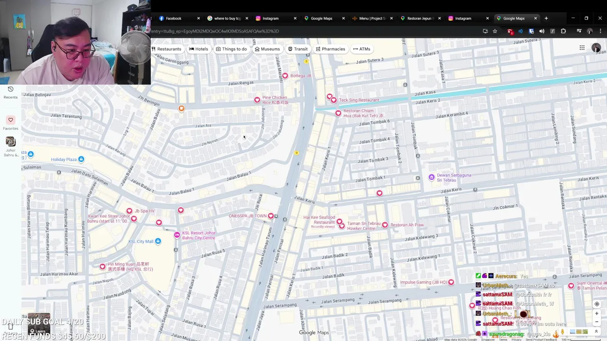
Task: Click the Bottega JB saved pin
Action: pyautogui.click(x=285, y=76)
